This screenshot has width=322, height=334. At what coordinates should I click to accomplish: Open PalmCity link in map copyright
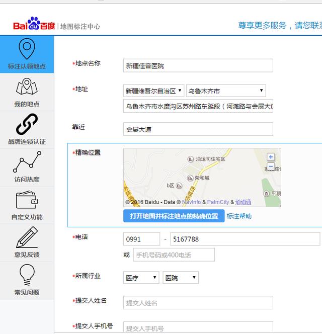(218, 202)
